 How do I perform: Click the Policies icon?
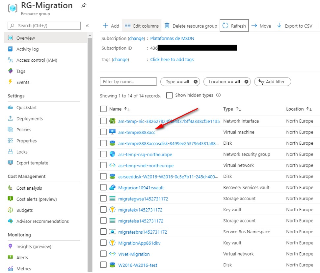(x=11, y=129)
